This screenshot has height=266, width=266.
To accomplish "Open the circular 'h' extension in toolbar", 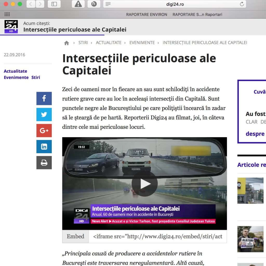I will [x=94, y=4].
